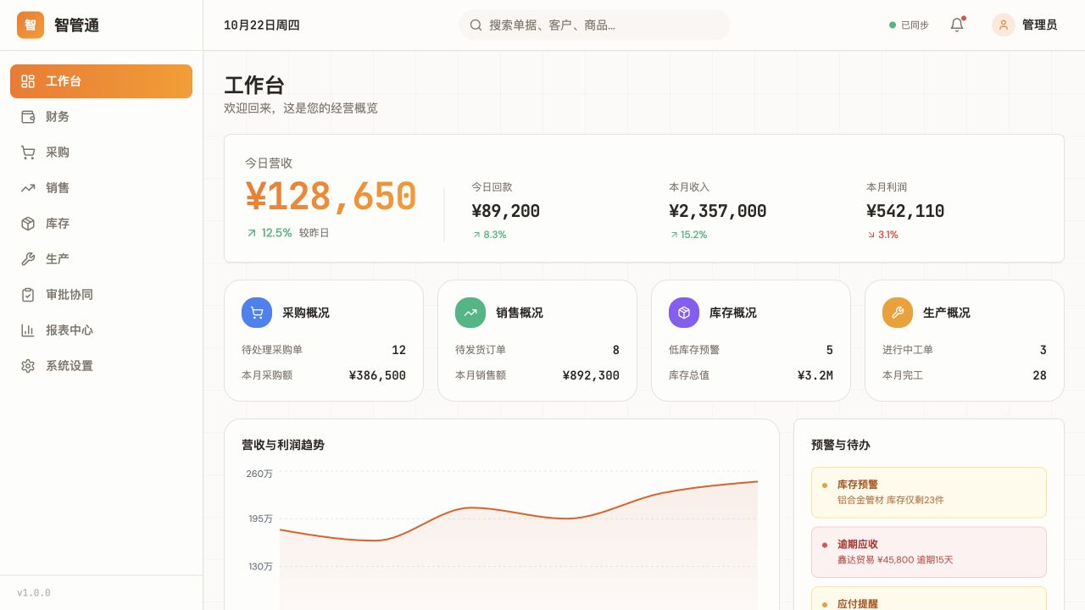This screenshot has width=1085, height=610.
Task: Open the 库存预警 alert about 铝合金管材
Action: (929, 492)
